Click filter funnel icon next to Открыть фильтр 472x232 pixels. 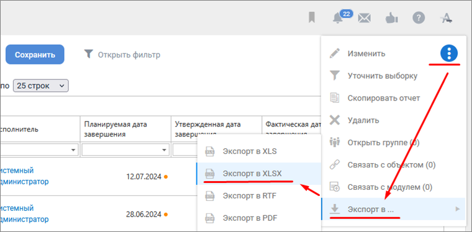[x=88, y=54]
